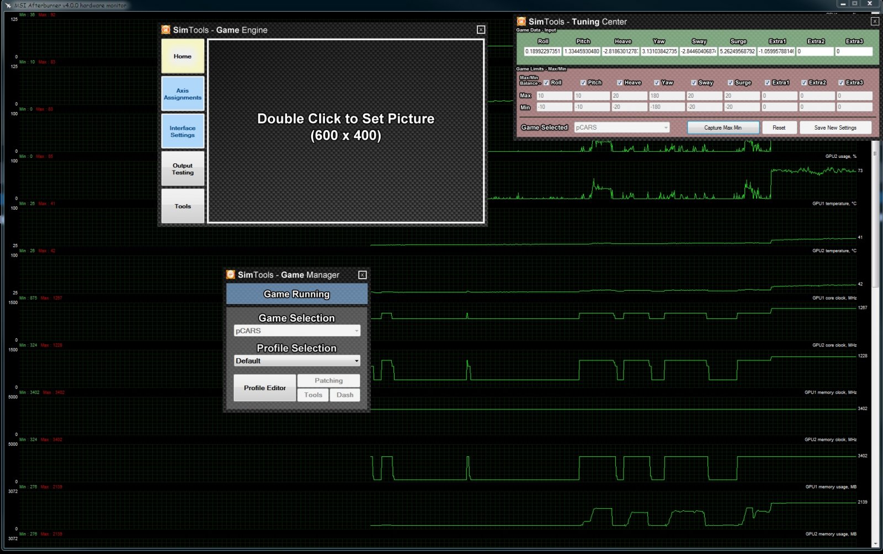Open the Profile Editor
This screenshot has width=883, height=554.
pos(265,388)
